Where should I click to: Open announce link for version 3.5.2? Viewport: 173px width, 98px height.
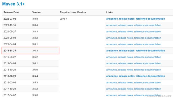pos(112,89)
